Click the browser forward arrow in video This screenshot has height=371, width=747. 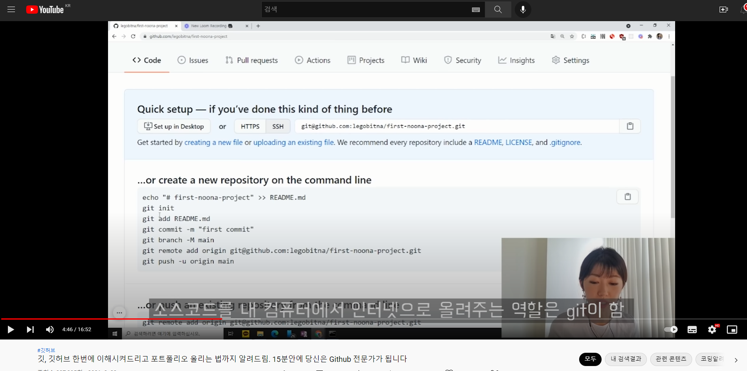pyautogui.click(x=123, y=36)
